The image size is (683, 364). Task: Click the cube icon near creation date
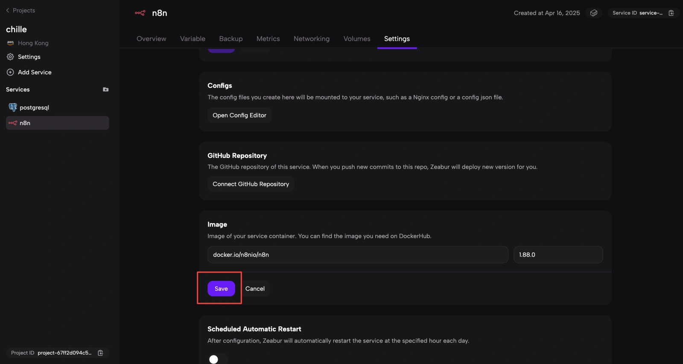(x=594, y=13)
